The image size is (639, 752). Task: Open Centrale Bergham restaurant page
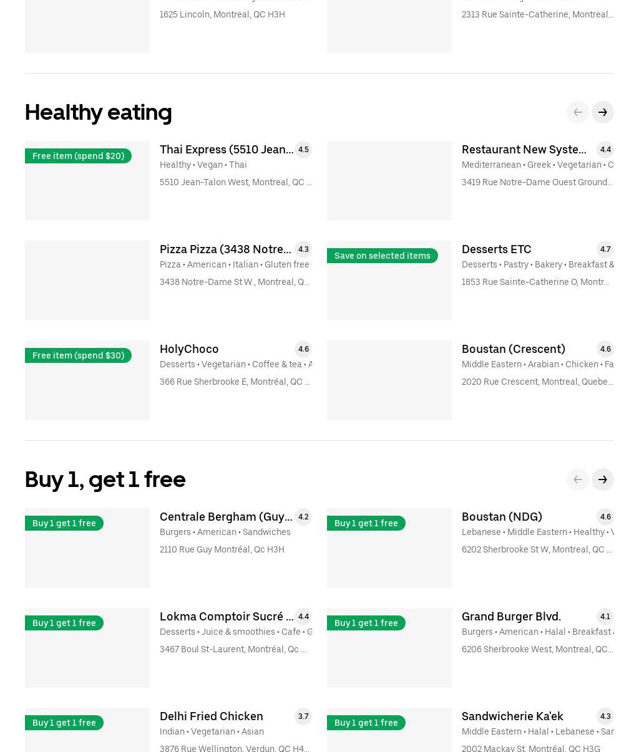[x=226, y=517]
